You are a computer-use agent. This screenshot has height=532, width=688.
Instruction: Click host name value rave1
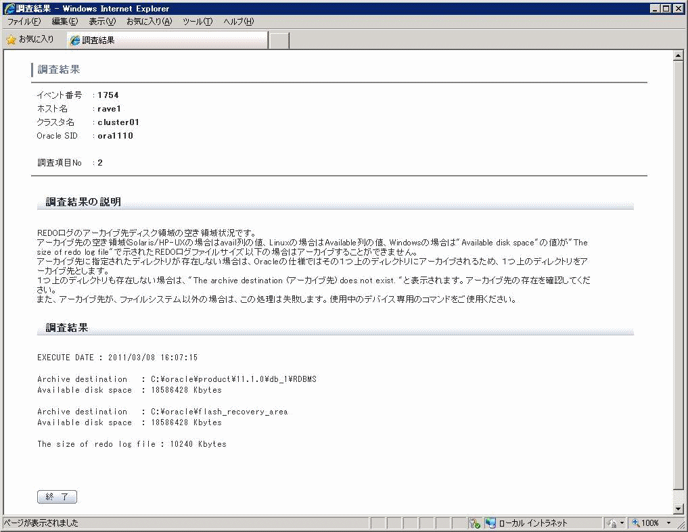coord(110,108)
